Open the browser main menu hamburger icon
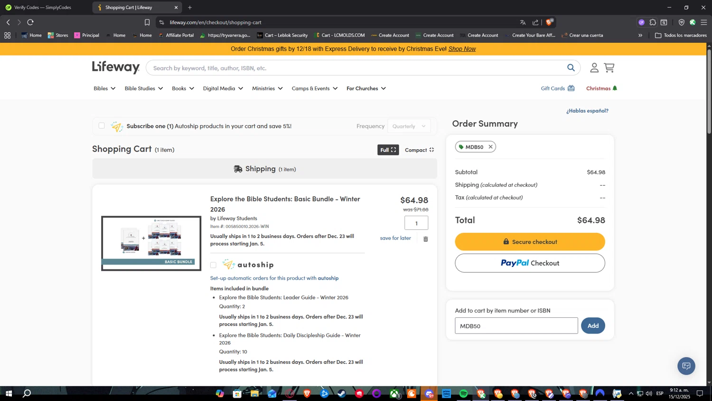712x401 pixels. point(704,22)
